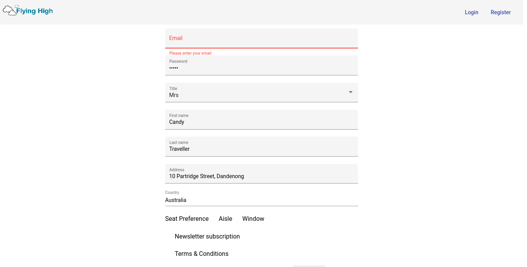
Task: Click the Flying High brand name
Action: [34, 11]
